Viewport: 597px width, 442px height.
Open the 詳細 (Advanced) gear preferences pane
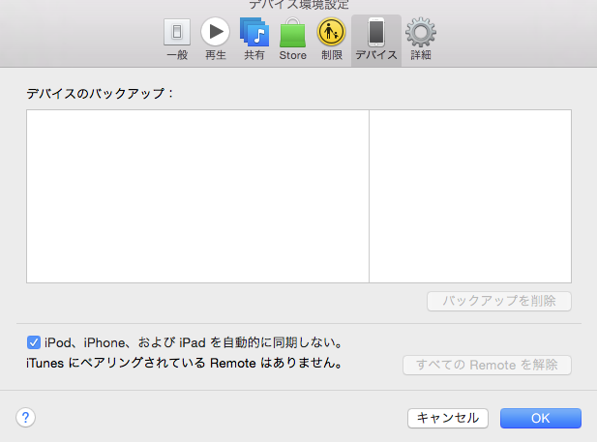tap(421, 40)
